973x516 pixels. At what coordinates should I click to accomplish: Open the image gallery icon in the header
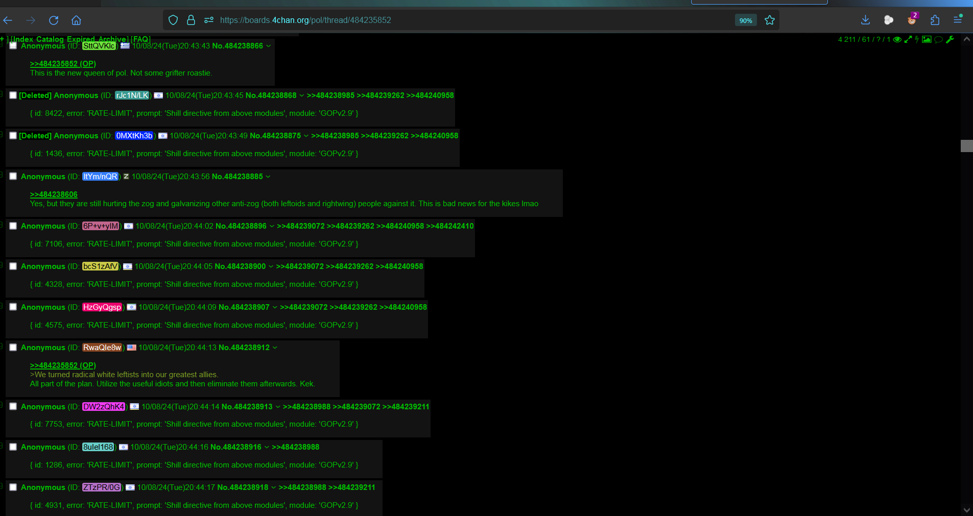point(927,39)
